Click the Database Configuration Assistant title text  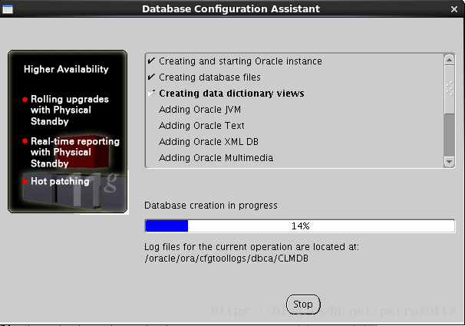tap(231, 9)
